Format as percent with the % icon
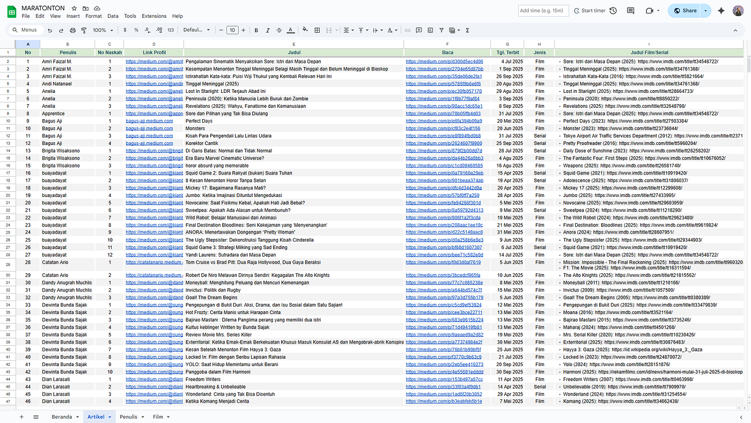Screen dimensions: 751x423 pyautogui.click(x=136, y=30)
